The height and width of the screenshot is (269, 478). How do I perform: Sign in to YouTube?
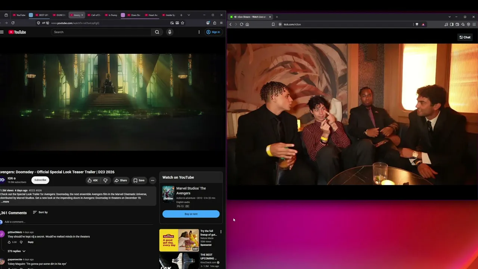tap(213, 32)
